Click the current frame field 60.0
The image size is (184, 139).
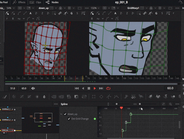pyautogui.click(x=170, y=88)
